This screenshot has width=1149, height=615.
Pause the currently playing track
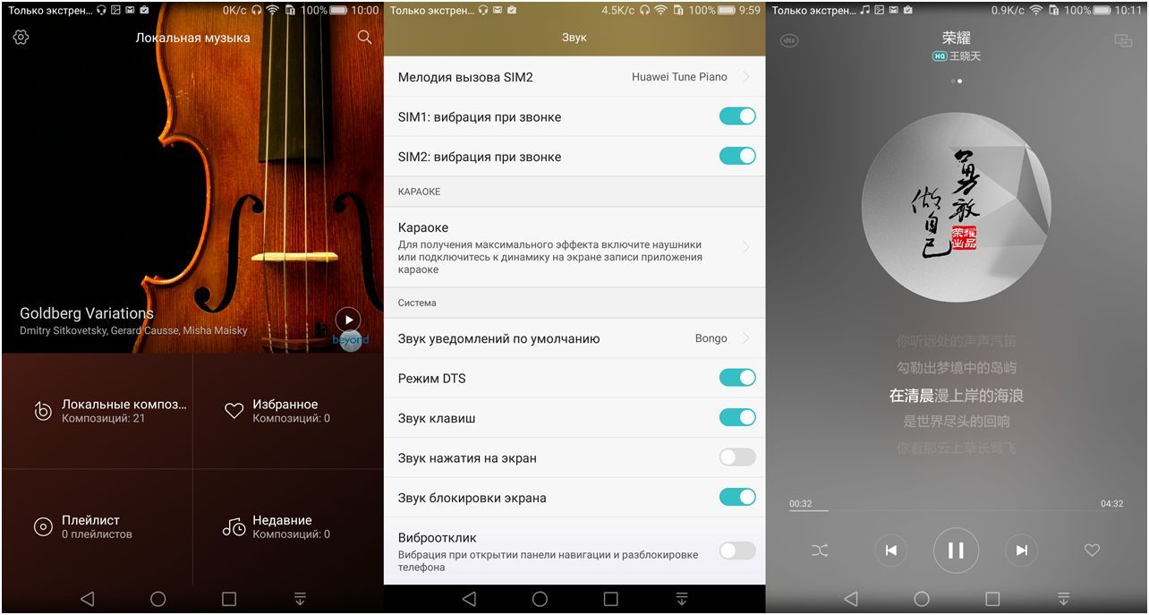tap(956, 550)
